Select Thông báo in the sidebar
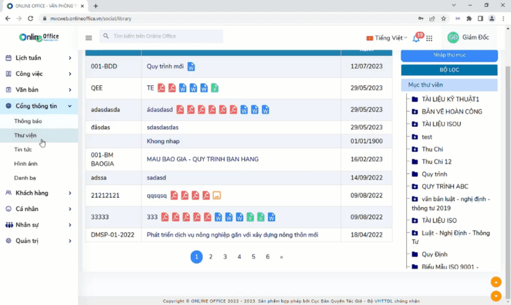This screenshot has width=511, height=305. tap(28, 121)
